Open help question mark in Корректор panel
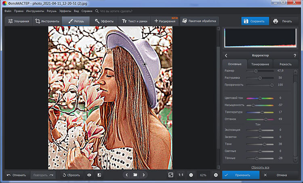This screenshot has width=303, height=183. [295, 55]
